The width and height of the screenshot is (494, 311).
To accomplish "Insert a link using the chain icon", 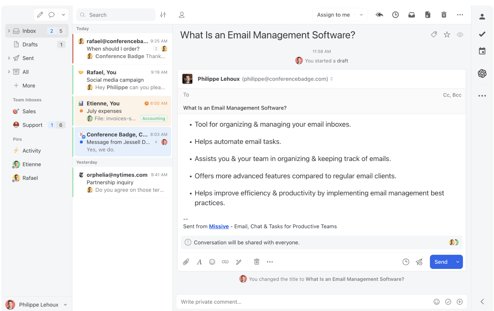I will (225, 262).
